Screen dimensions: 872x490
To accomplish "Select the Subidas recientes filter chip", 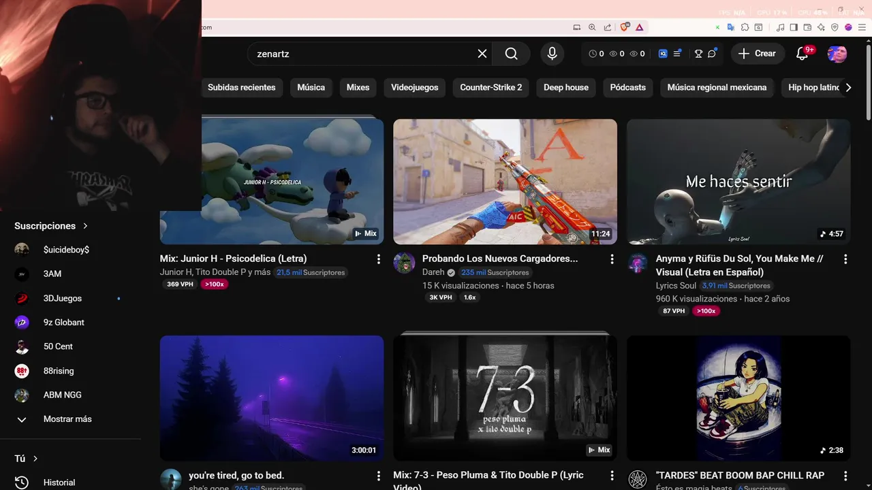I will (241, 88).
